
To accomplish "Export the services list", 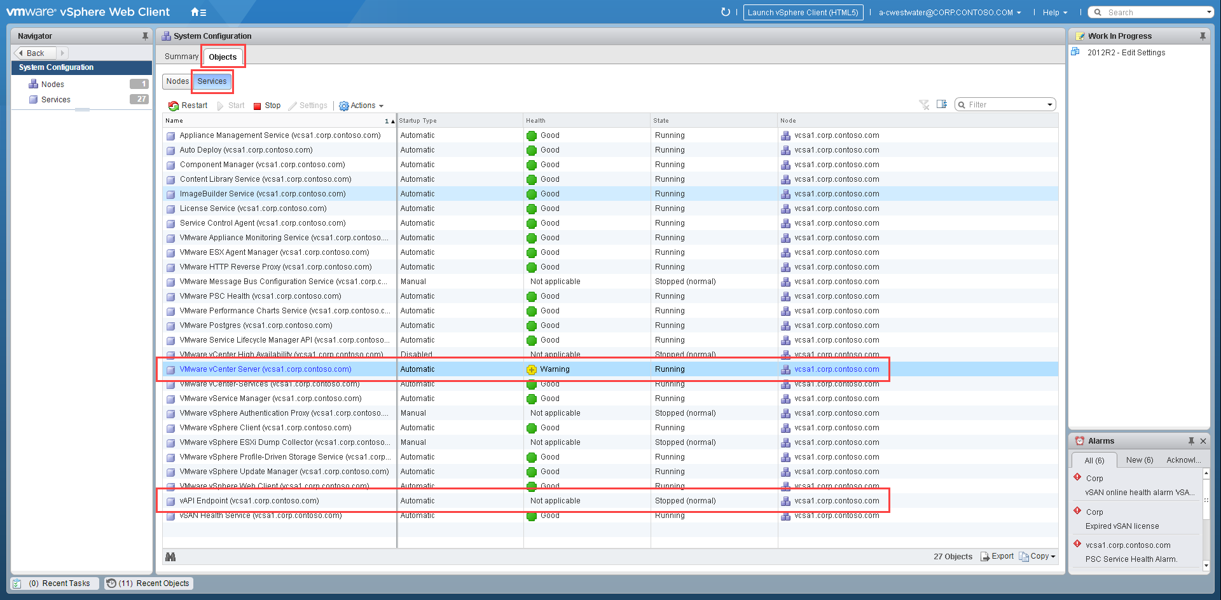I will [x=997, y=556].
